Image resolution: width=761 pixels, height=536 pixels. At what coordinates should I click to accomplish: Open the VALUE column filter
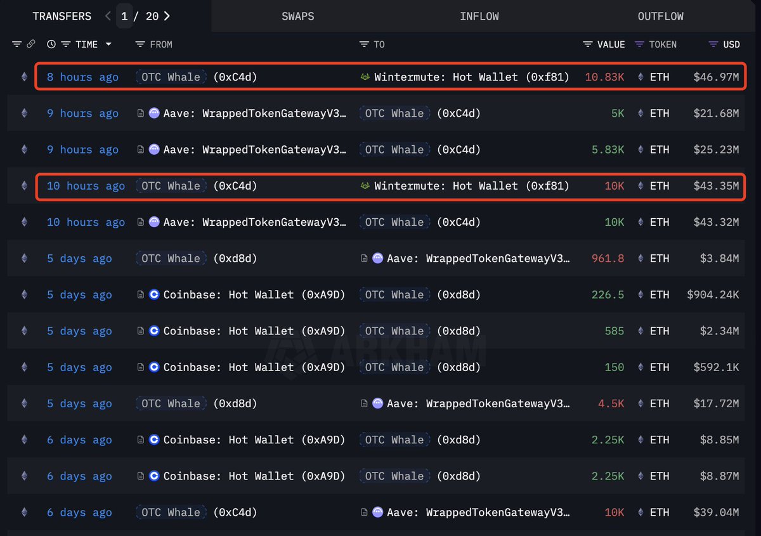588,44
